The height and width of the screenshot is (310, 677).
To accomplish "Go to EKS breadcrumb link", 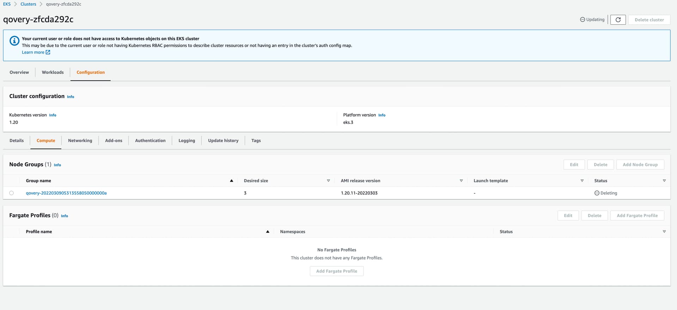I will [7, 4].
